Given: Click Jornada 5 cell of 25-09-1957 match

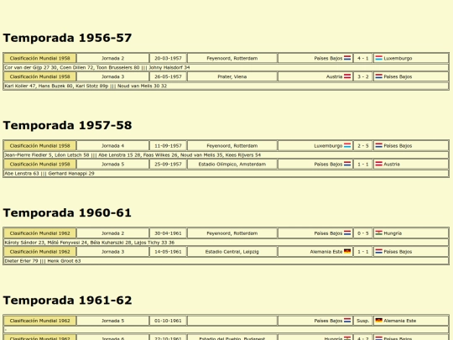Looking at the screenshot, I should [112, 164].
